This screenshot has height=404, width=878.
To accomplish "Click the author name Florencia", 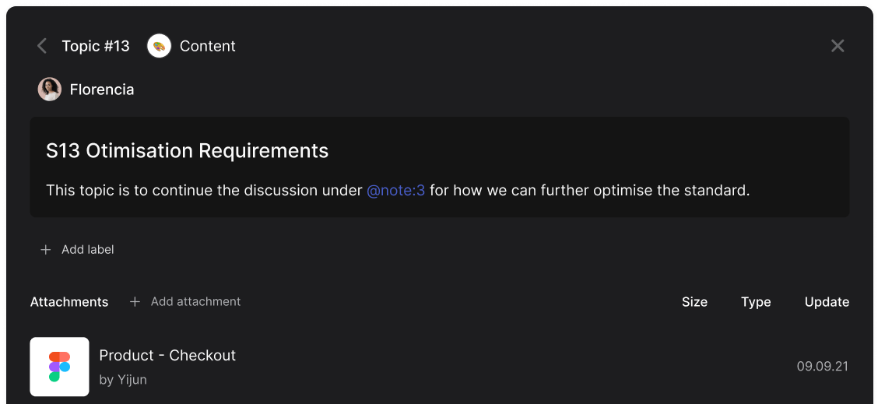I will pyautogui.click(x=102, y=90).
